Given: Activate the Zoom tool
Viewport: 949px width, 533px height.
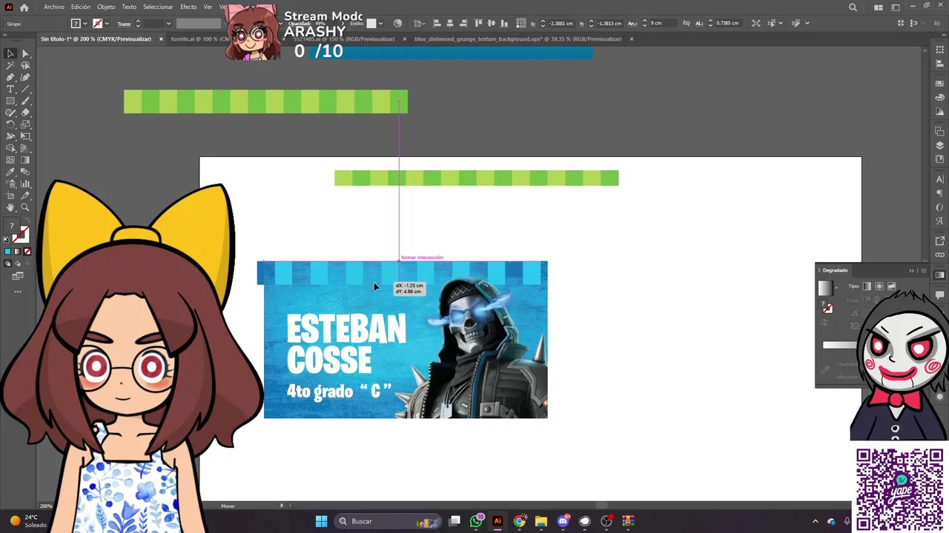Looking at the screenshot, I should 25,207.
